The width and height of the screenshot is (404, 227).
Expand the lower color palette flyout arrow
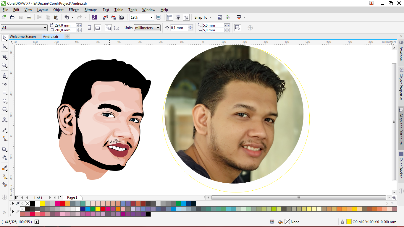[x=13, y=212]
